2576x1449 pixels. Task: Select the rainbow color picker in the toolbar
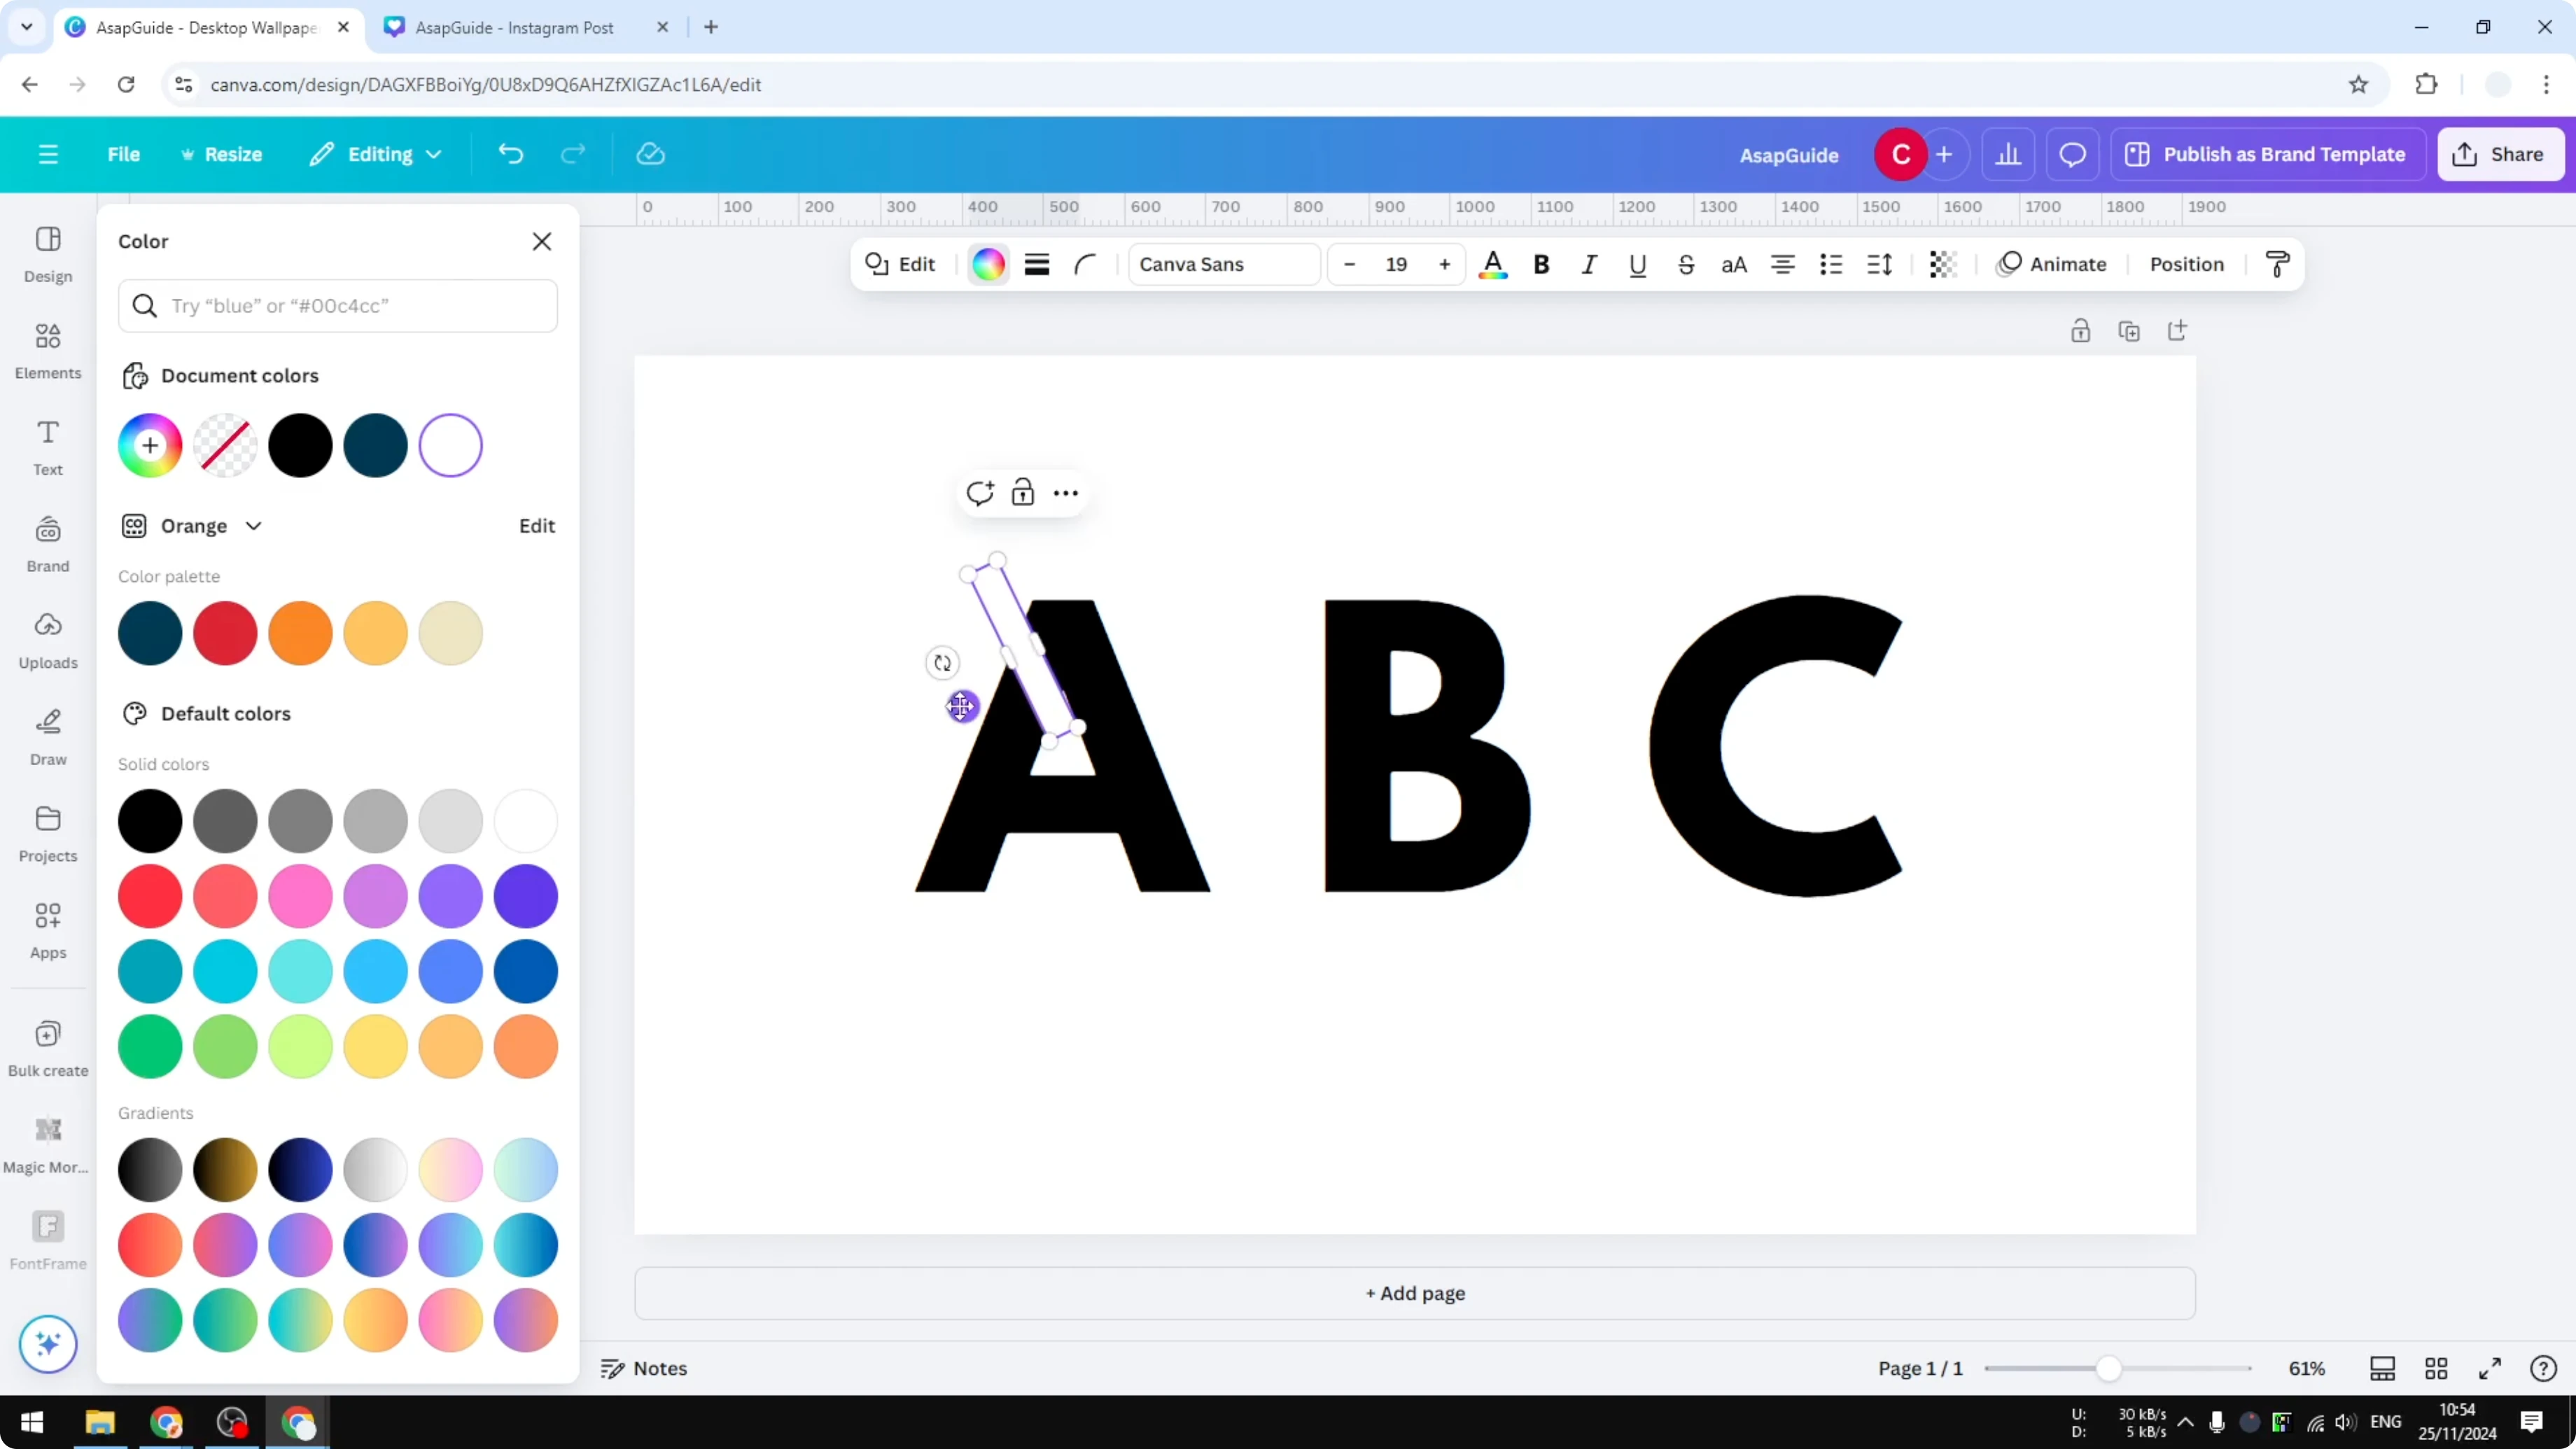click(x=987, y=264)
